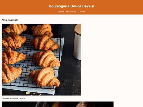Open the Contact page link
The height and width of the screenshot is (107, 143).
(82, 12)
